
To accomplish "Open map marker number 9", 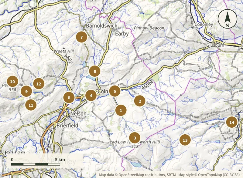I will click(26, 91).
